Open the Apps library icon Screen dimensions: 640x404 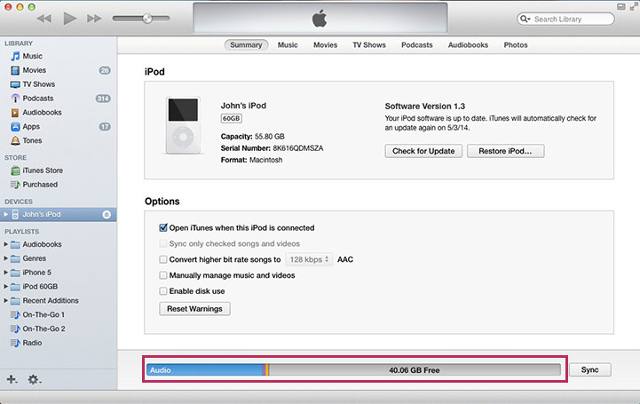(15, 126)
